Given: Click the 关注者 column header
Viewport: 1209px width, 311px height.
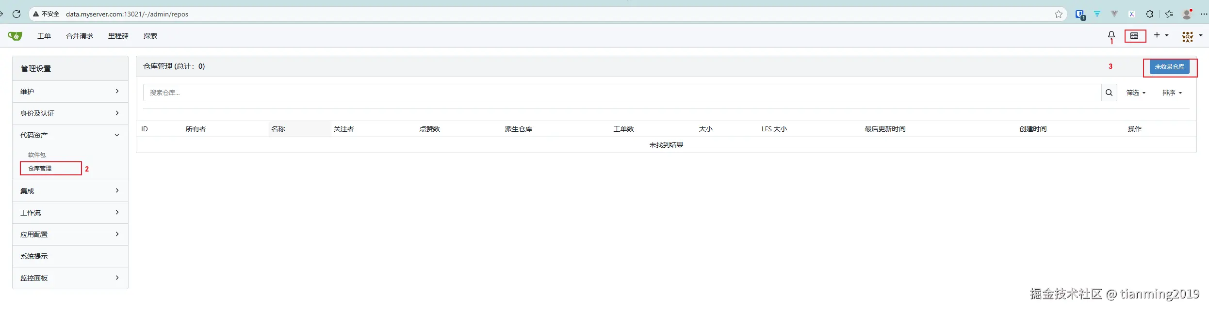Looking at the screenshot, I should point(344,129).
